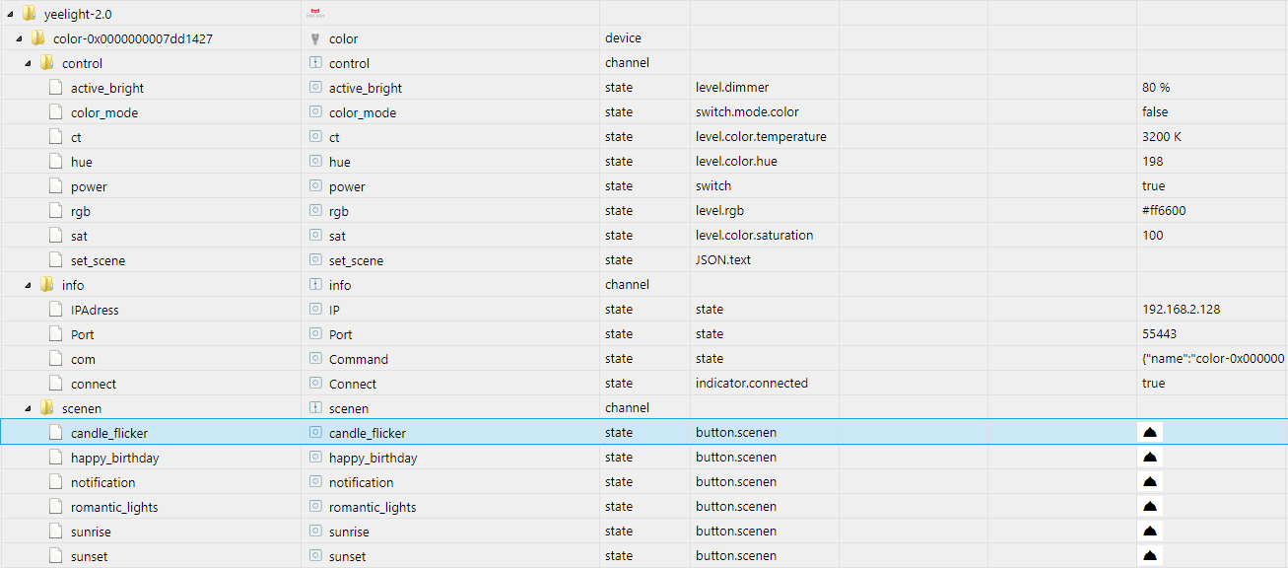This screenshot has width=1288, height=568.
Task: Edit the active_bright value 80 %
Action: (x=1156, y=88)
